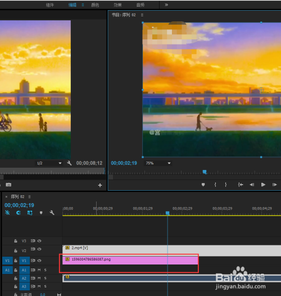Solo track A3
Screen dimensions: 281x296
point(46,286)
